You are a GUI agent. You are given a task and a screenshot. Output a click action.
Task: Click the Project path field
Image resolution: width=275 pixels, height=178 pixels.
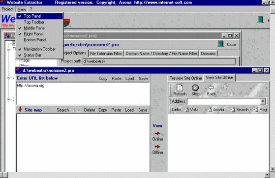pos(159,61)
